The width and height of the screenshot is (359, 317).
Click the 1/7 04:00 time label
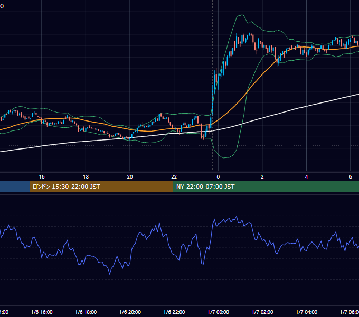pos(307,312)
